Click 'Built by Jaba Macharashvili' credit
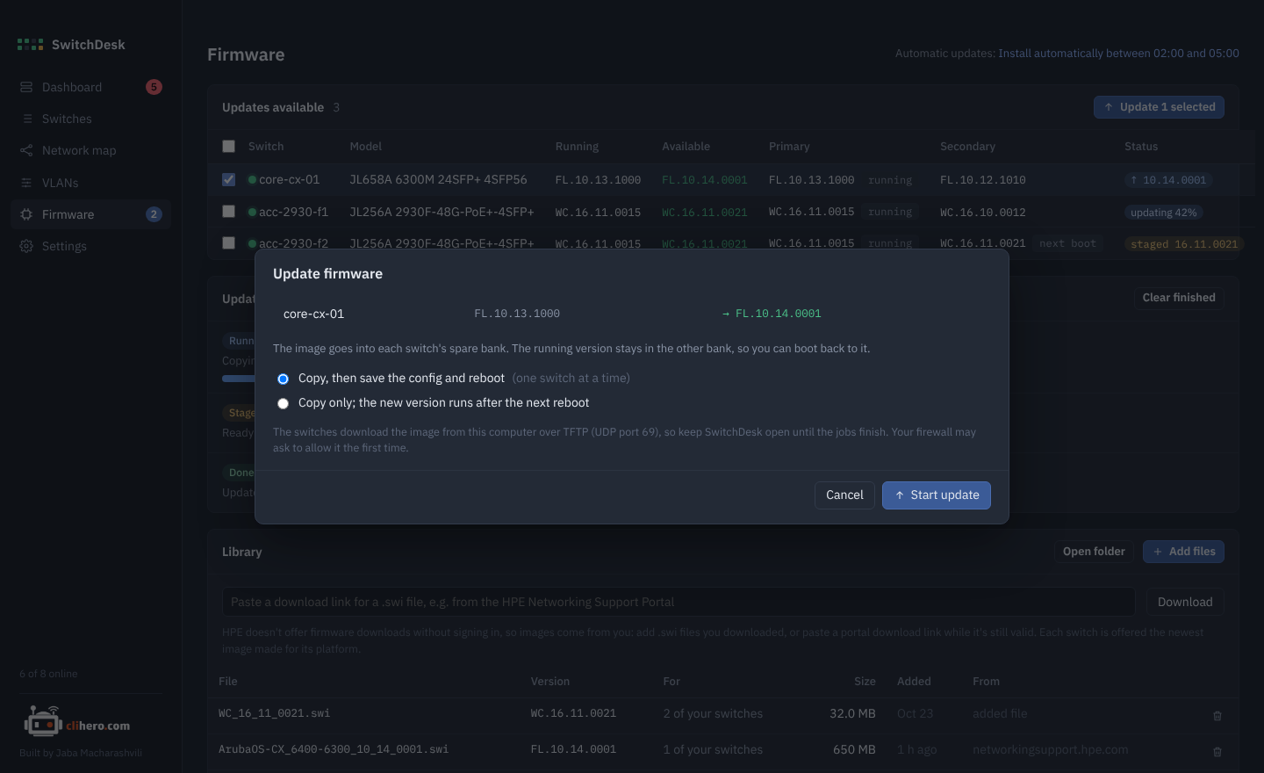 coord(81,753)
